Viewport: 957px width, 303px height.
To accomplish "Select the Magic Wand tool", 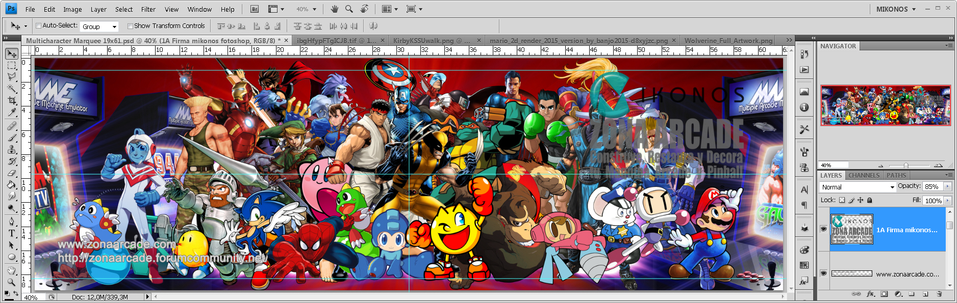I will (x=12, y=89).
